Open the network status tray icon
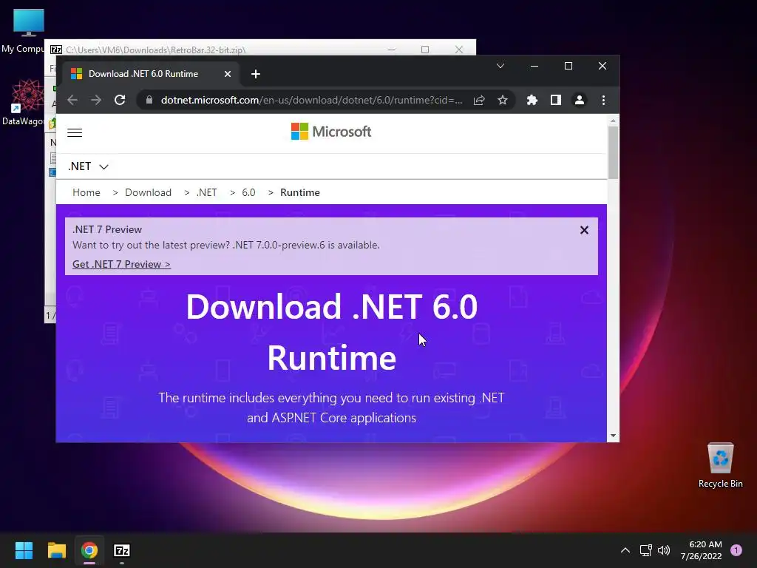Image resolution: width=757 pixels, height=568 pixels. 645,550
